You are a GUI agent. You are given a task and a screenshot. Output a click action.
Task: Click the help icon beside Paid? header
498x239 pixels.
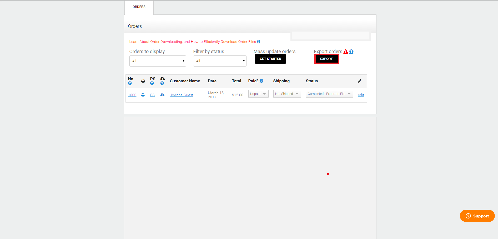pyautogui.click(x=261, y=81)
